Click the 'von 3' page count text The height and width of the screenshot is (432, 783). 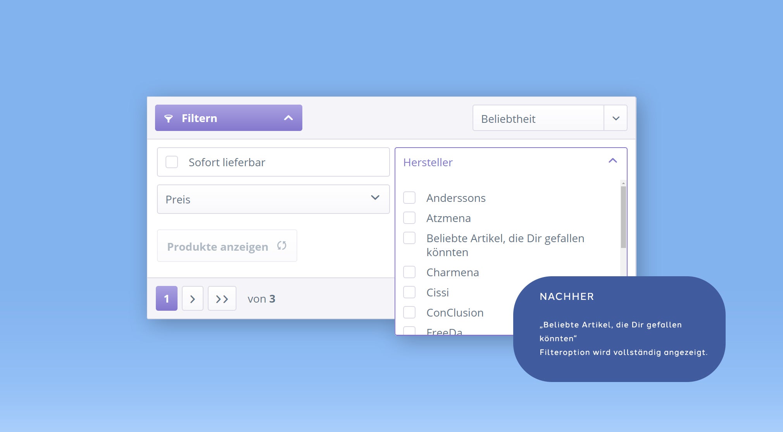point(261,299)
